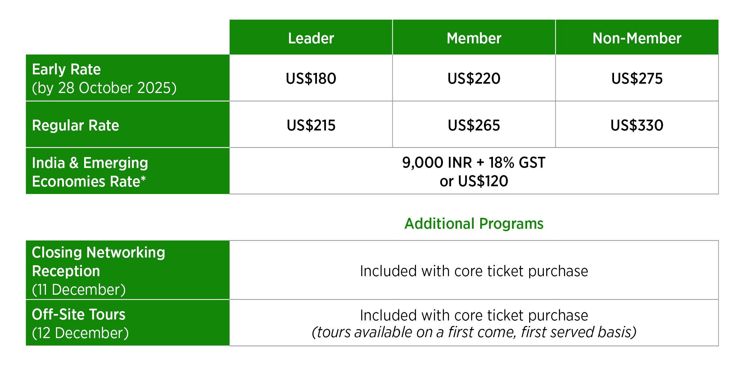Select the Off-Site Tours row label
The width and height of the screenshot is (745, 366).
tap(79, 315)
